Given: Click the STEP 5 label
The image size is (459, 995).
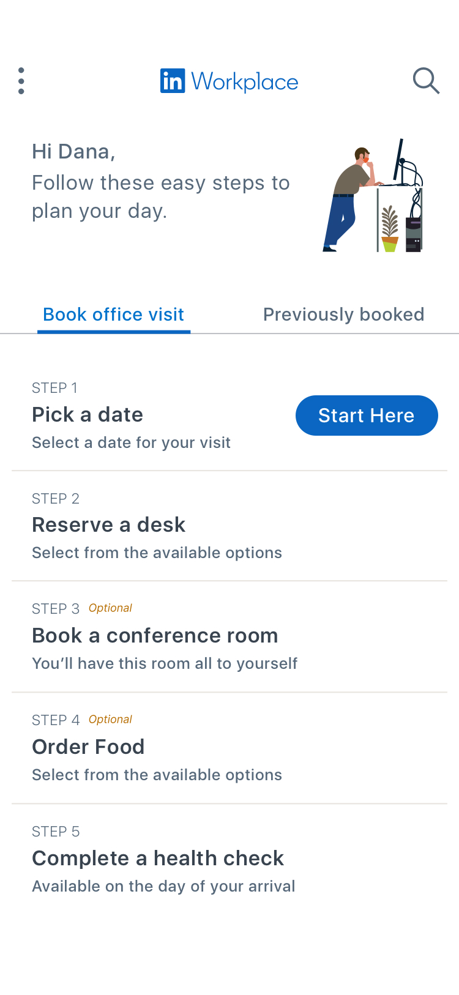Looking at the screenshot, I should [x=56, y=832].
